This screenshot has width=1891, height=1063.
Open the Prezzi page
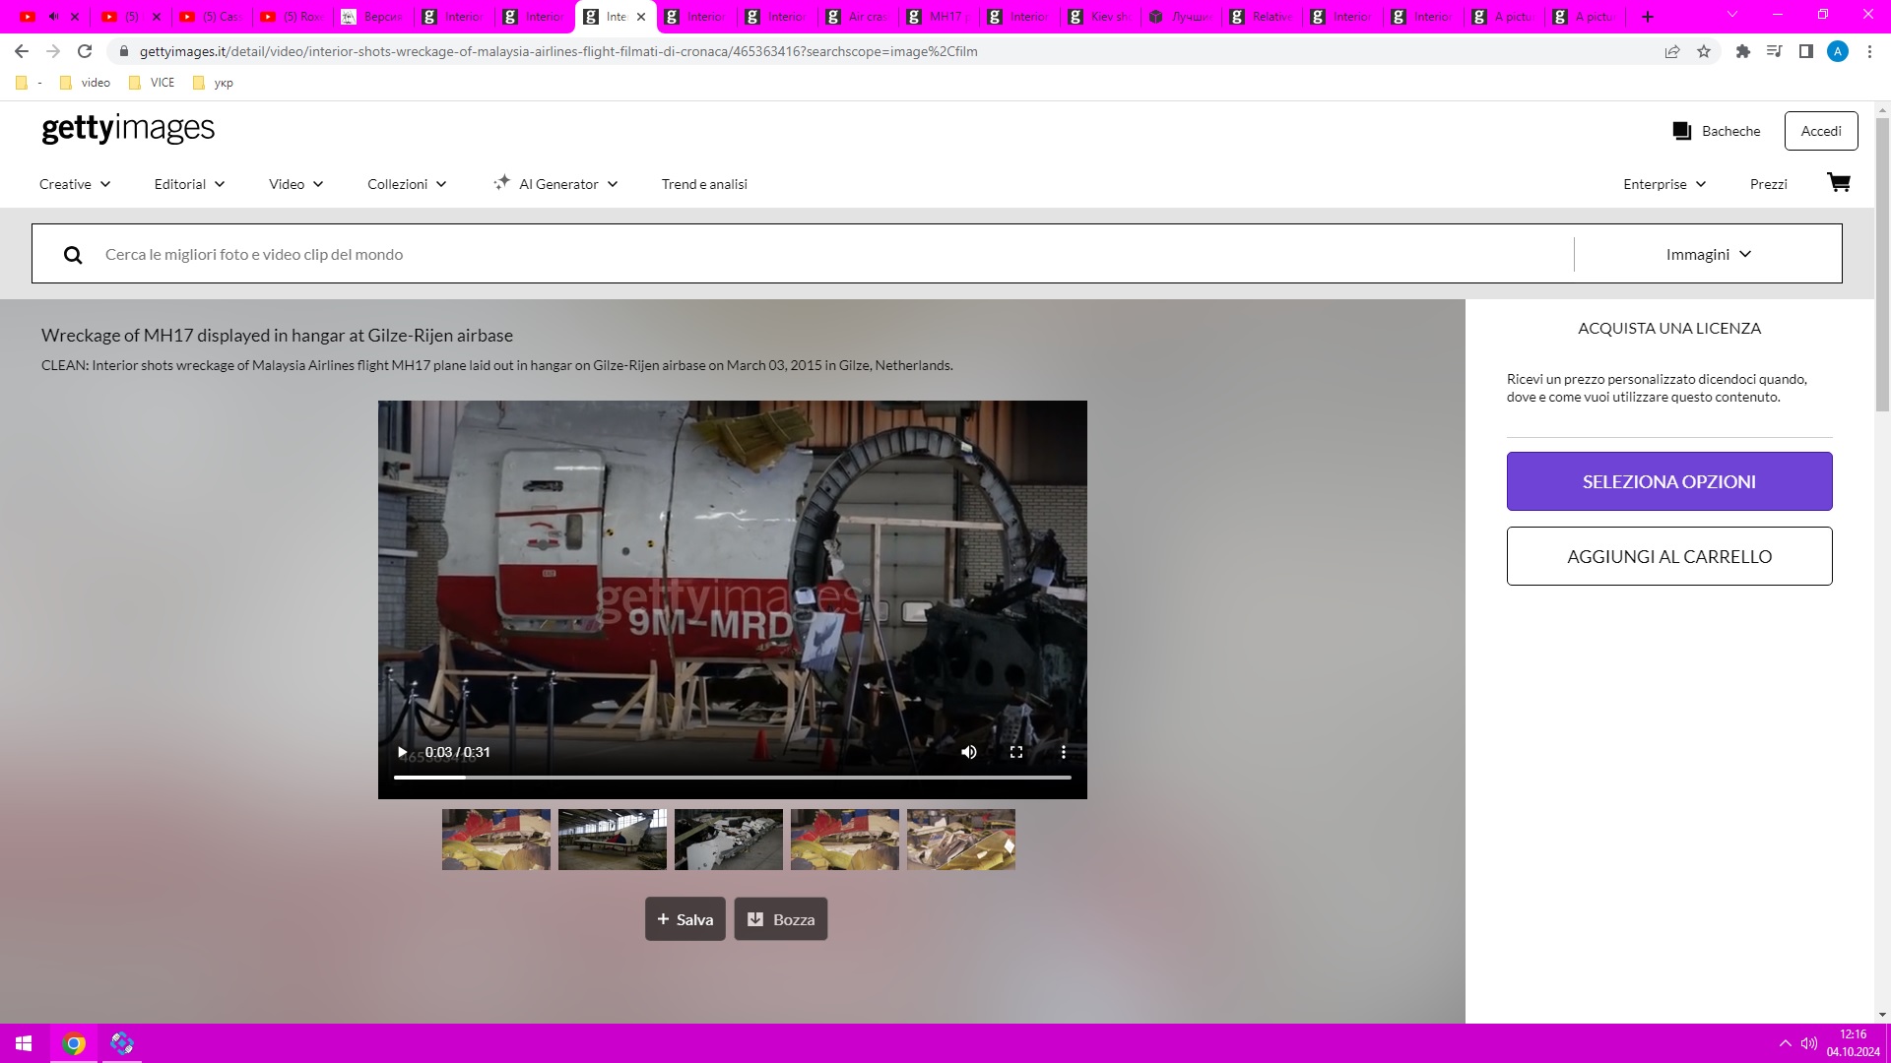click(1769, 184)
